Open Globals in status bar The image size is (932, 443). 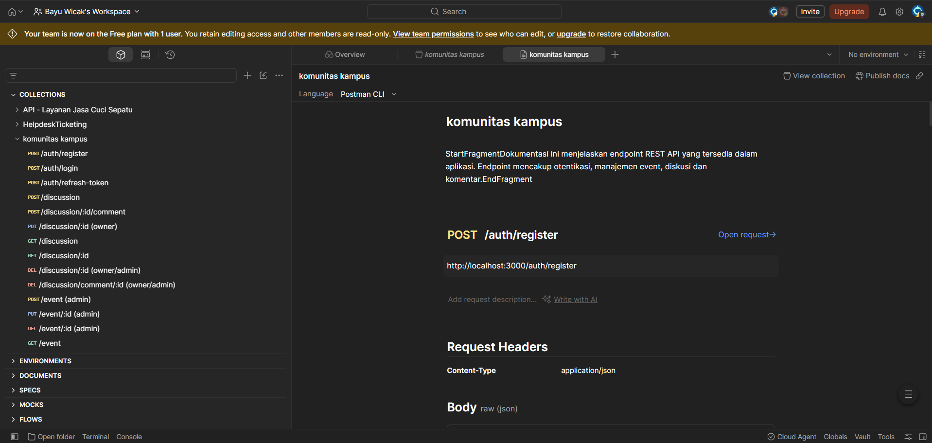[x=835, y=437]
